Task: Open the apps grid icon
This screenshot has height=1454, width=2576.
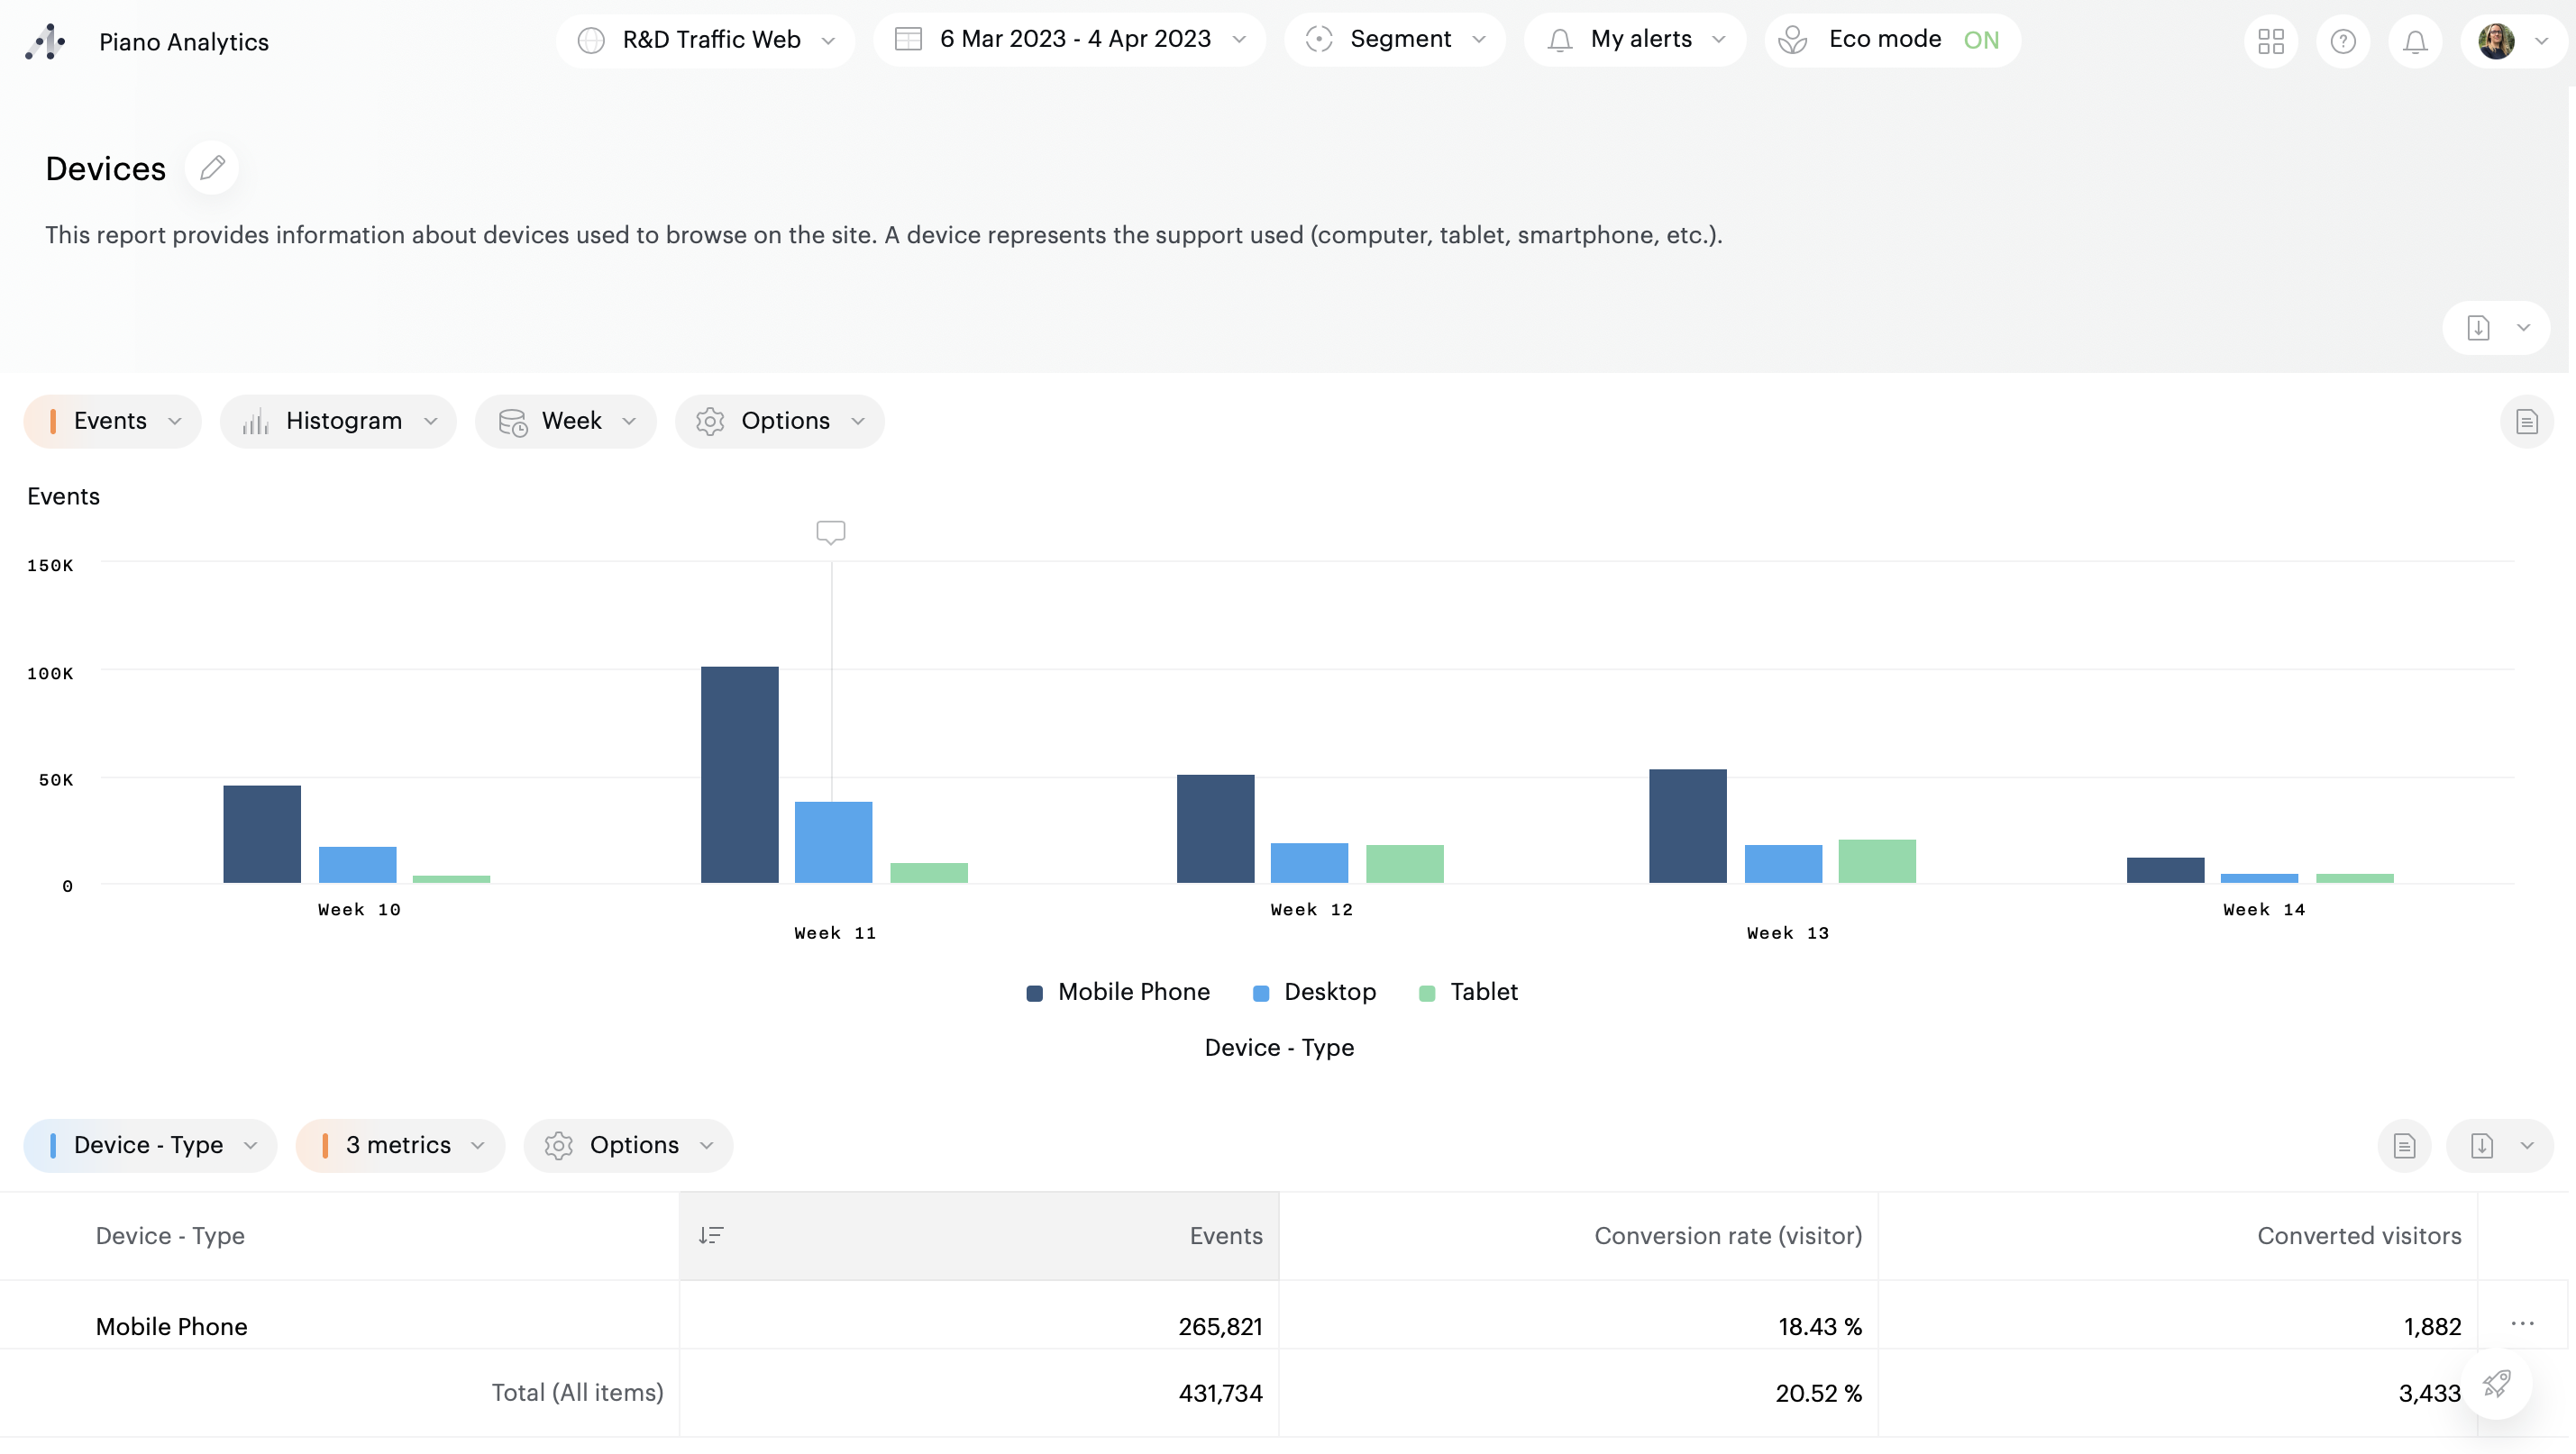Action: [x=2270, y=41]
